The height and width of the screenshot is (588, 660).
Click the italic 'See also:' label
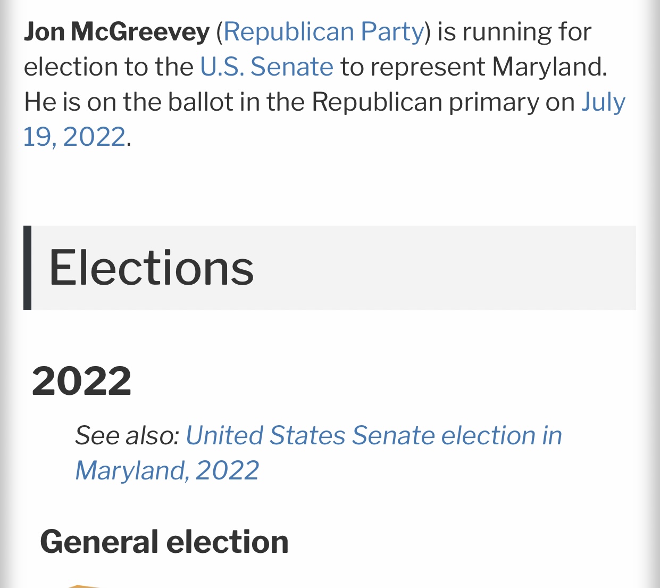pyautogui.click(x=127, y=435)
